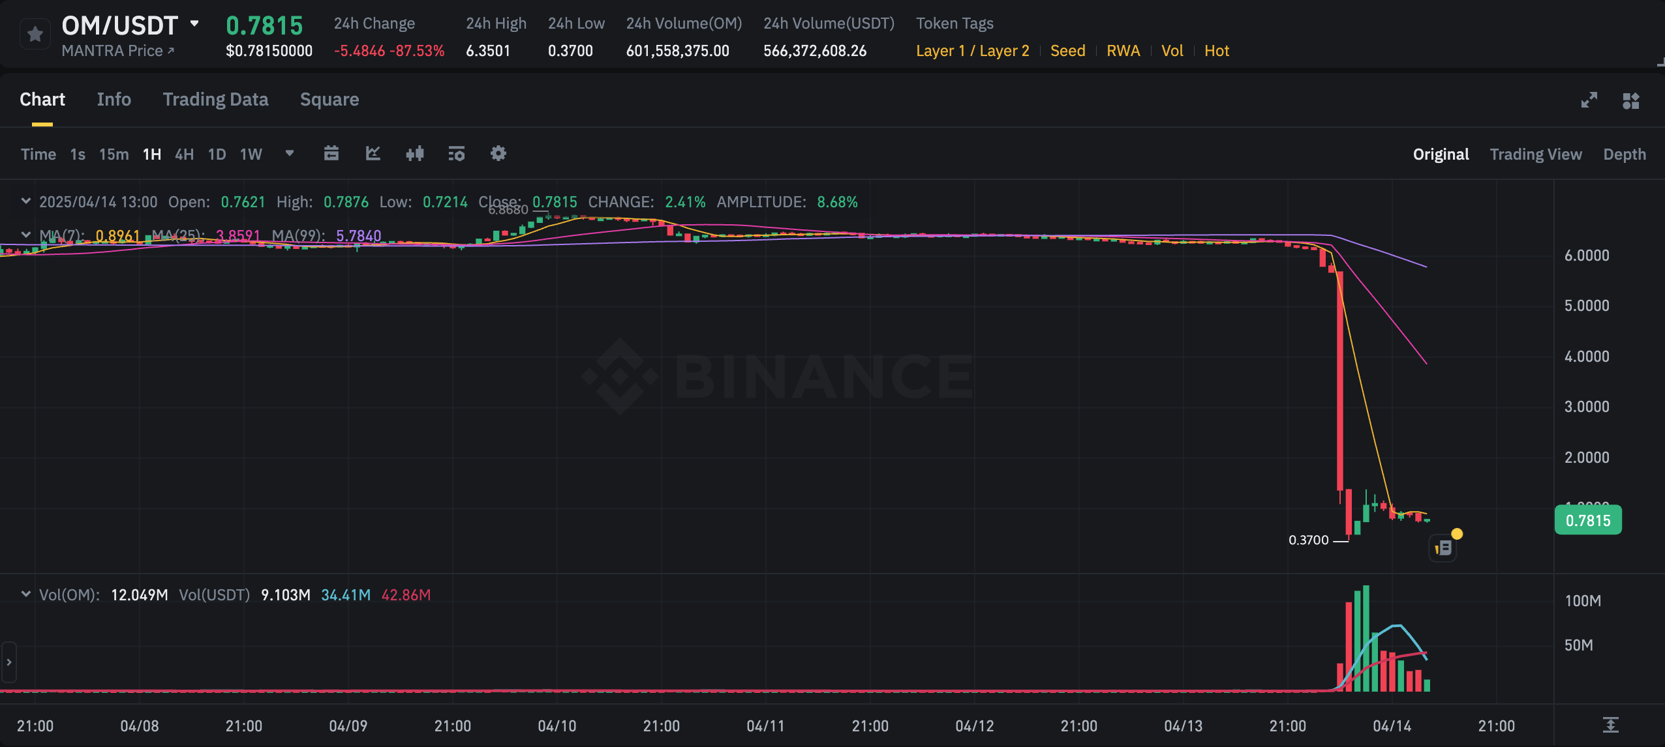Open the OM/USDT pair selector dropdown
Viewport: 1665px width, 747px height.
[194, 23]
